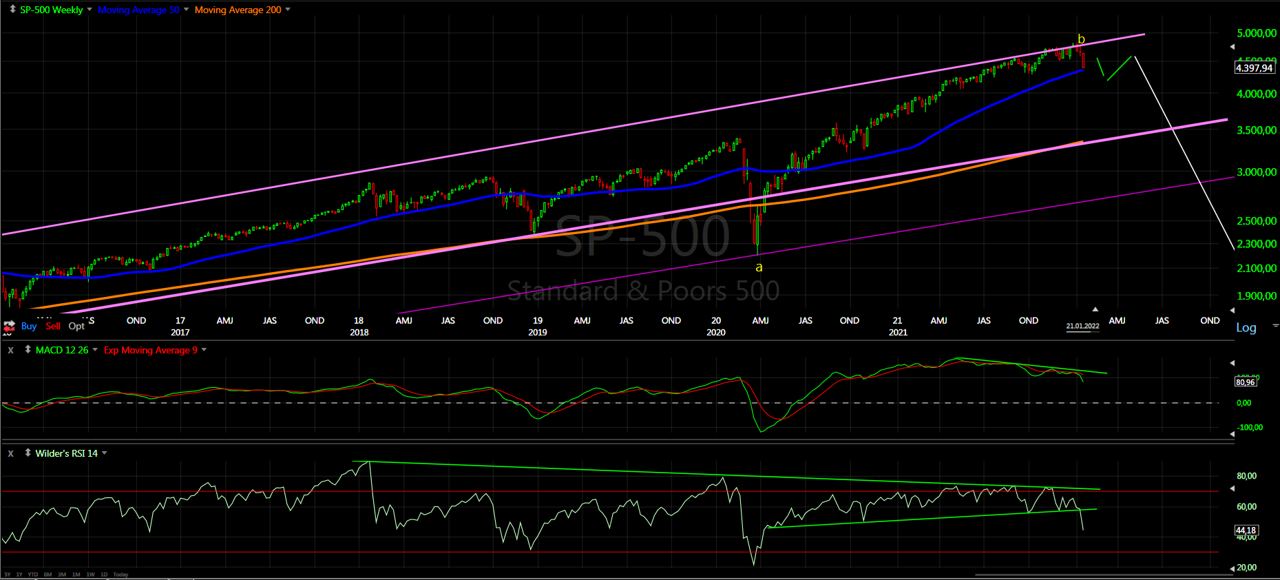Open the Wilder's RSI 14 dropdown
Screen dimensions: 1280x580
105,453
